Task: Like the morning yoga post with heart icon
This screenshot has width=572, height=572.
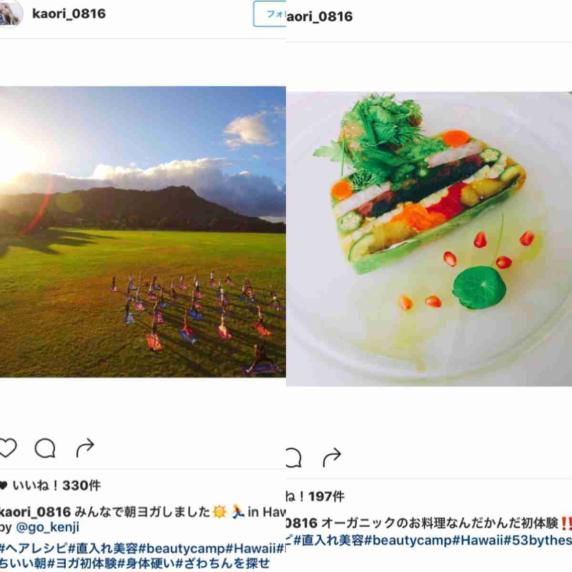Action: coord(8,448)
